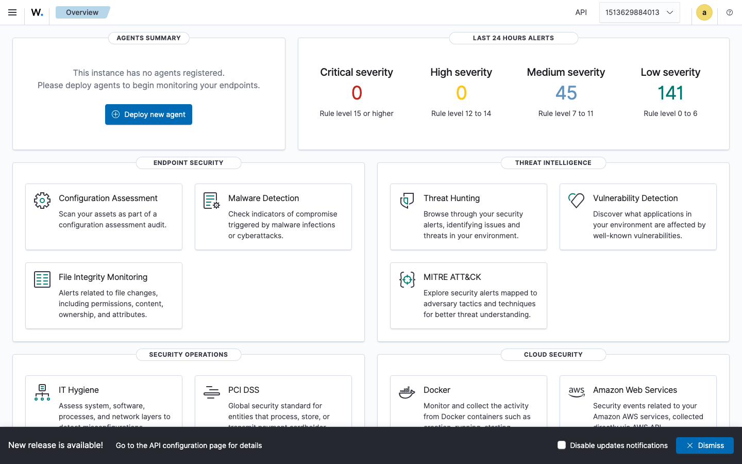Expand the API selector 1513629884013 dropdown

[x=639, y=12]
